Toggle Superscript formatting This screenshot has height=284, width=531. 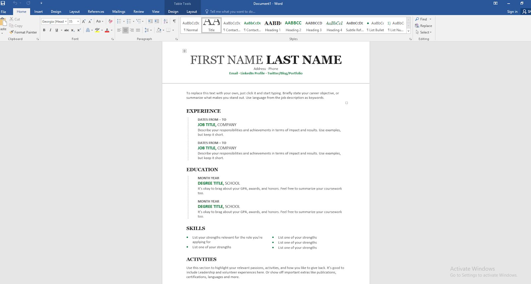(79, 30)
